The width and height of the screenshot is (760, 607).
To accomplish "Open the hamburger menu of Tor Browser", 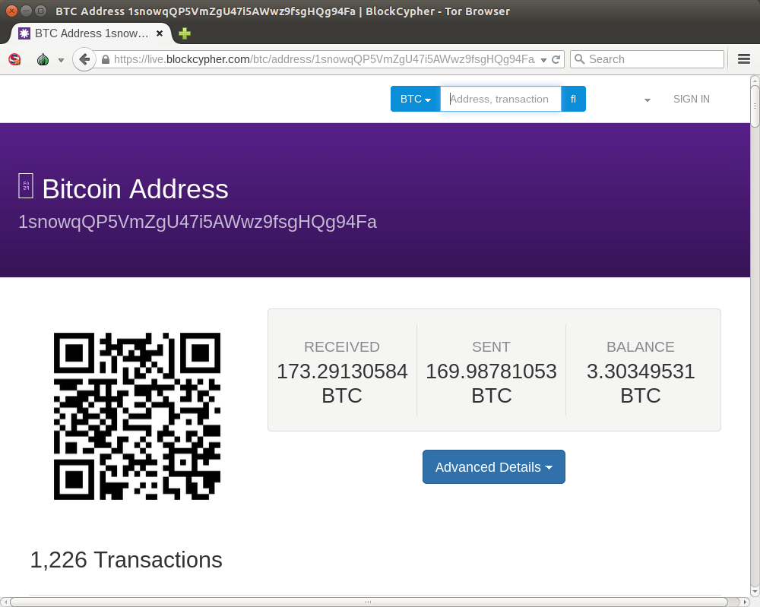I will [x=743, y=59].
